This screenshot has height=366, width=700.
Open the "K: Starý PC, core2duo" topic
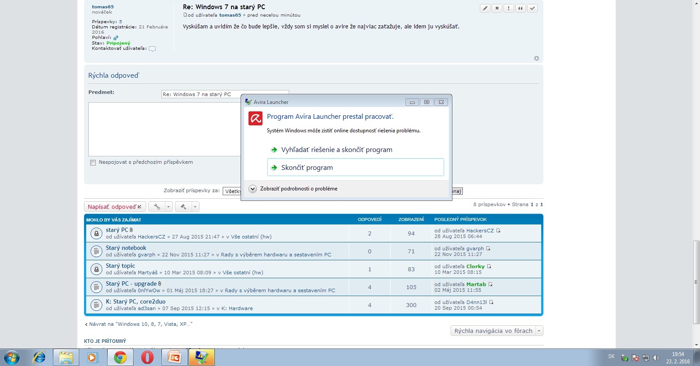click(x=136, y=301)
